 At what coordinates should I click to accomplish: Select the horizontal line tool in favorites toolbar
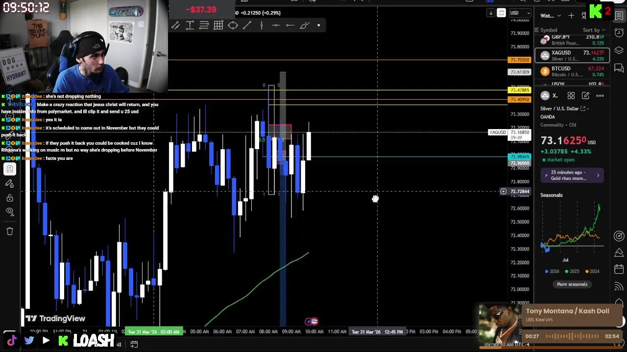point(276,25)
